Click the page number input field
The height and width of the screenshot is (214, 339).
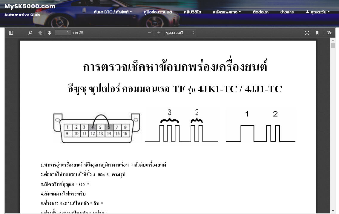click(63, 33)
